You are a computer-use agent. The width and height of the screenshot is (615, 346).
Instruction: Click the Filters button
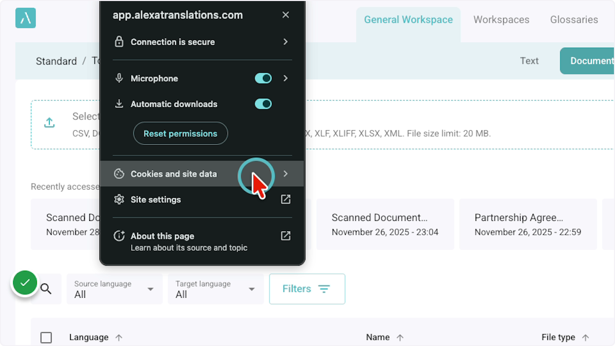pyautogui.click(x=306, y=289)
